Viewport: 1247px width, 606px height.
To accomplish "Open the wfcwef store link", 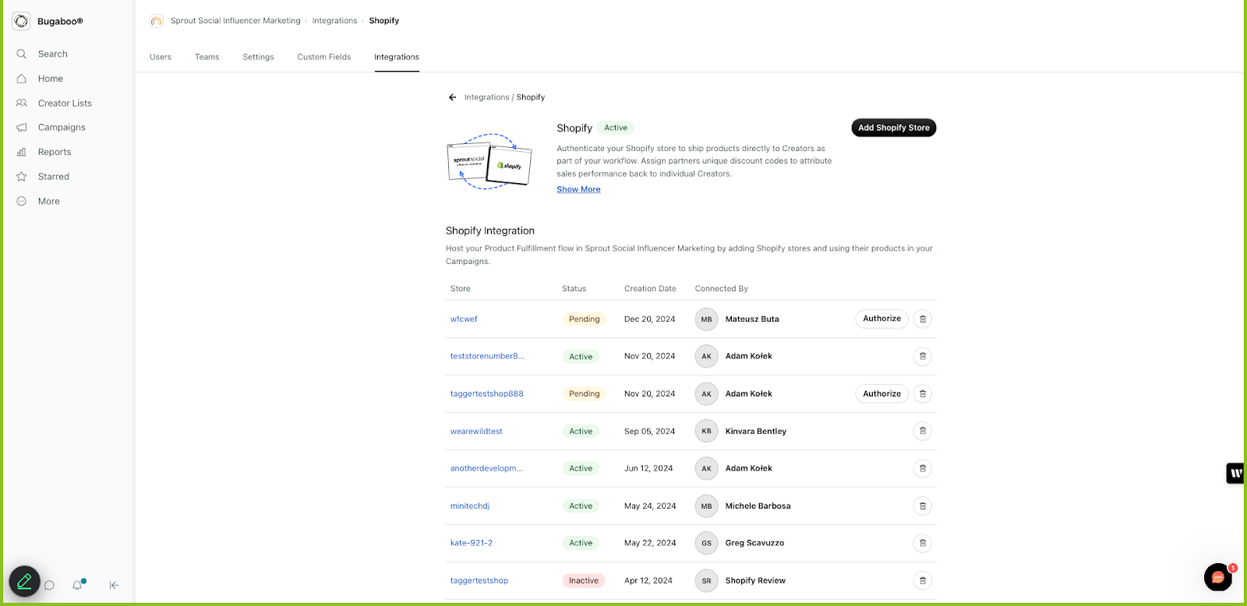I will [464, 319].
